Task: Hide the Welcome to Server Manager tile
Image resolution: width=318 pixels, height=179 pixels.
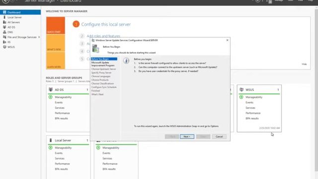Action: (x=304, y=64)
